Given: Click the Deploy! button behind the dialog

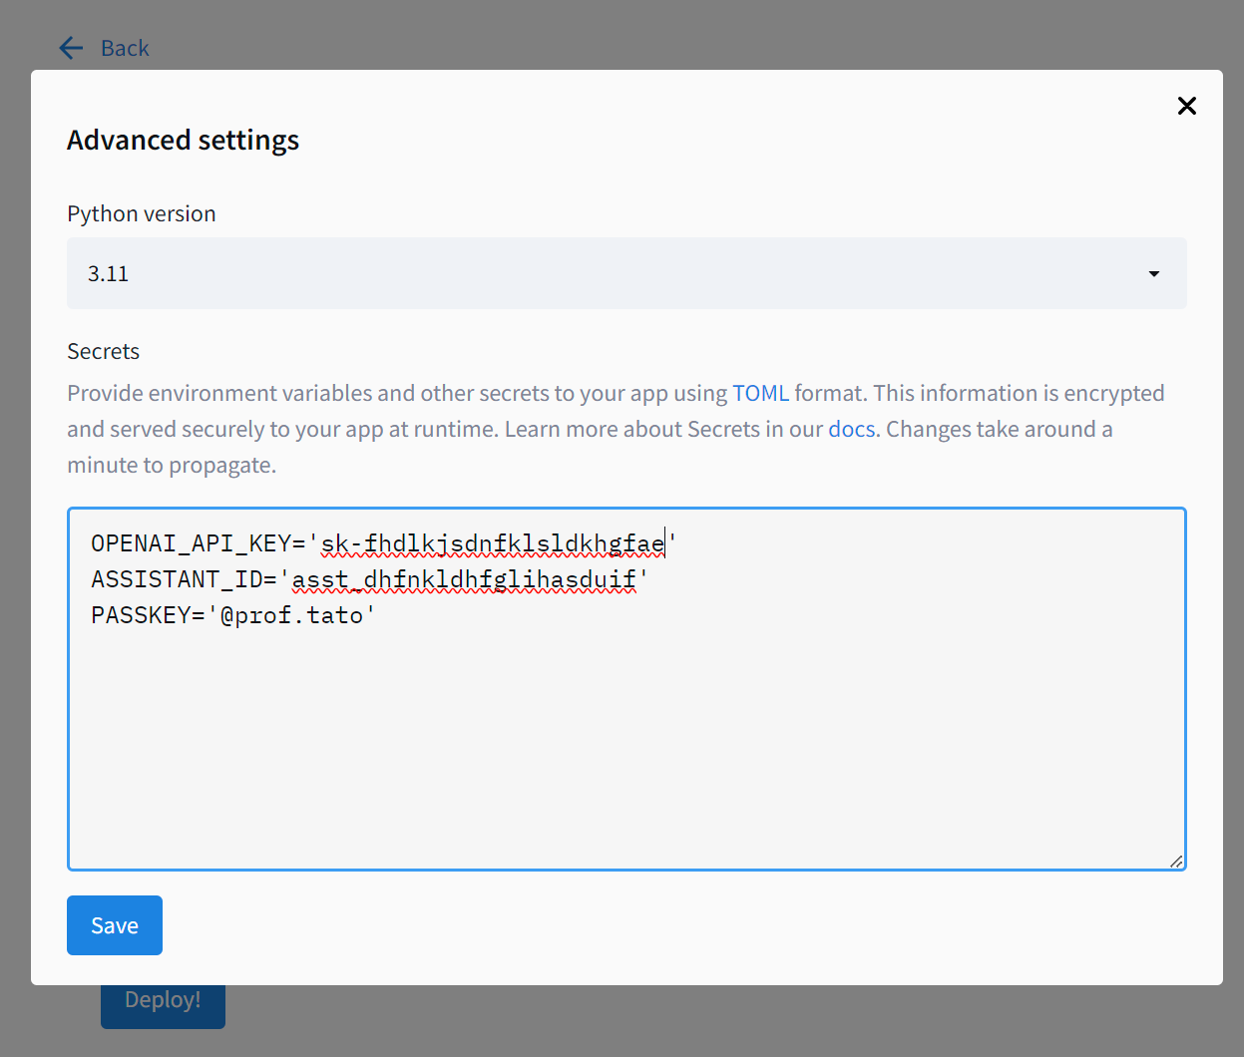Looking at the screenshot, I should coord(163,1005).
